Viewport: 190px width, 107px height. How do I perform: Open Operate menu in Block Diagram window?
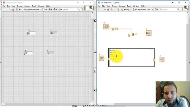(x=122, y=6)
